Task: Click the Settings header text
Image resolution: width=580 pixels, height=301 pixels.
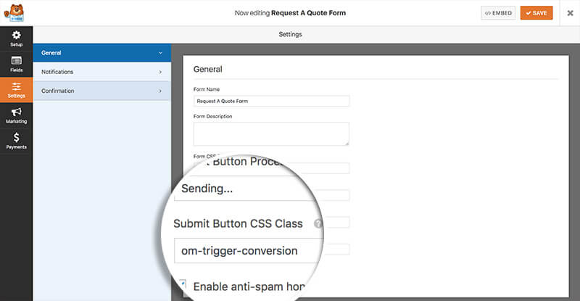Action: tap(291, 34)
